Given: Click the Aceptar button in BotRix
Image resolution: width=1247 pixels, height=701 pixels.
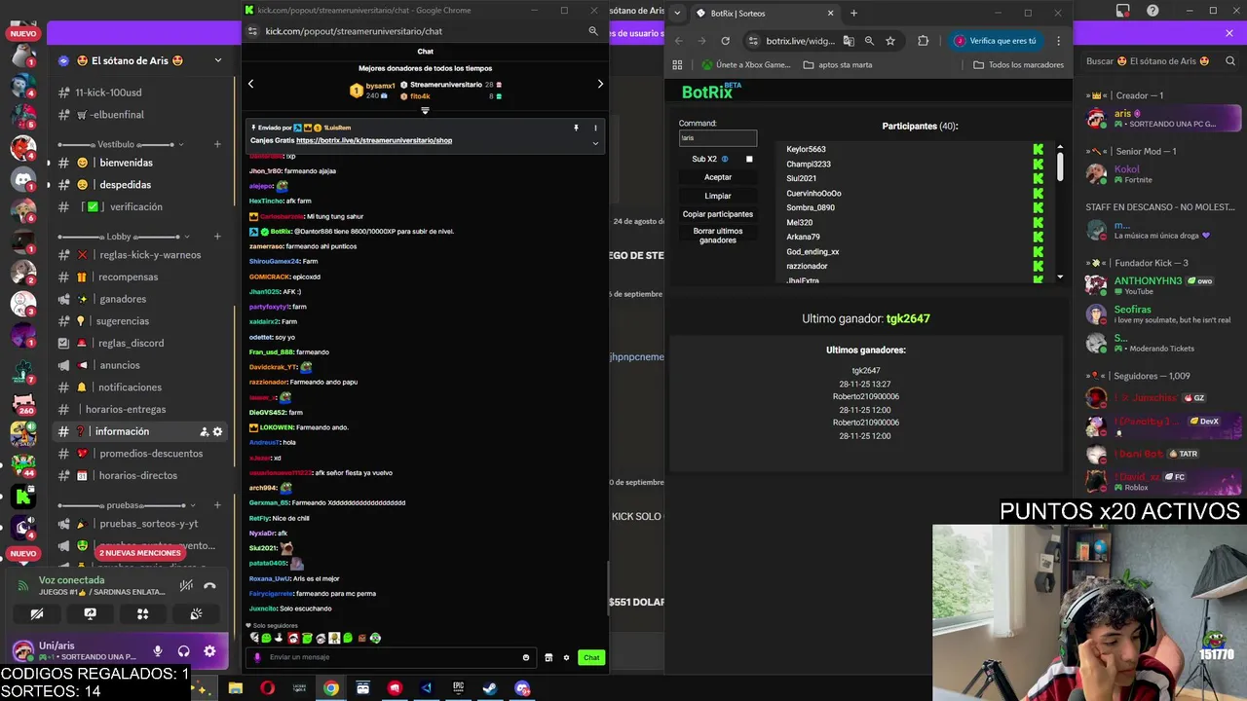Looking at the screenshot, I should [x=718, y=177].
